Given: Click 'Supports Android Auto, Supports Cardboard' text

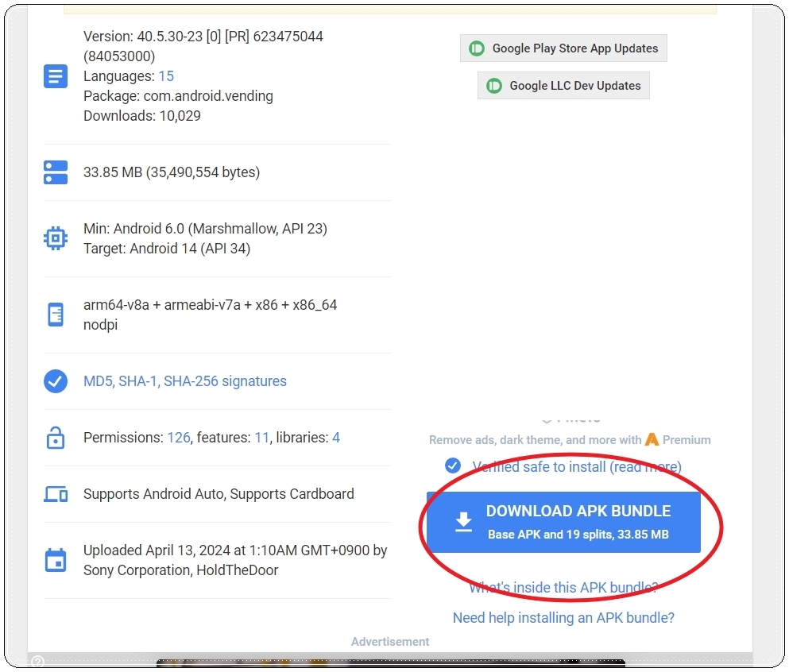Looking at the screenshot, I should coord(219,494).
